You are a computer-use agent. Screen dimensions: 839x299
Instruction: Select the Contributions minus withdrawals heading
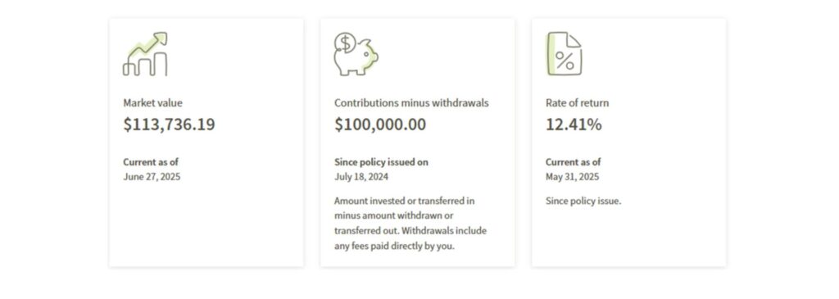(x=411, y=102)
